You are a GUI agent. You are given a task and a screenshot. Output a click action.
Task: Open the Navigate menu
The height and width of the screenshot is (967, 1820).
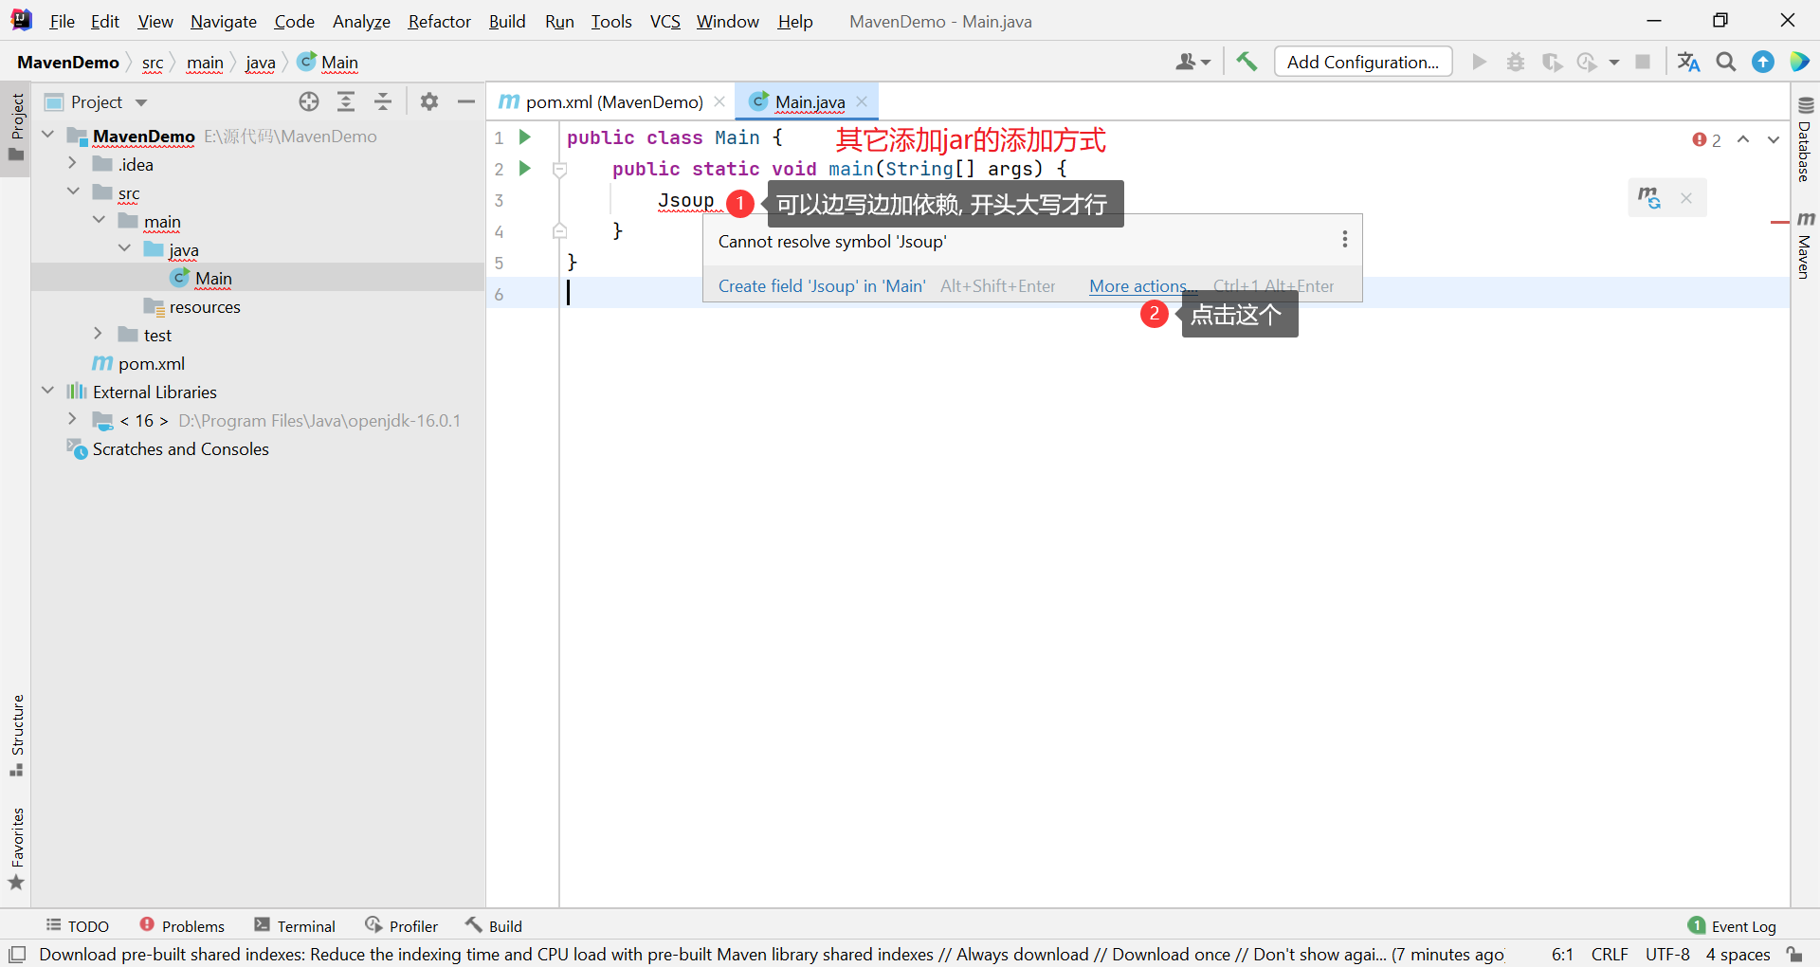223,21
